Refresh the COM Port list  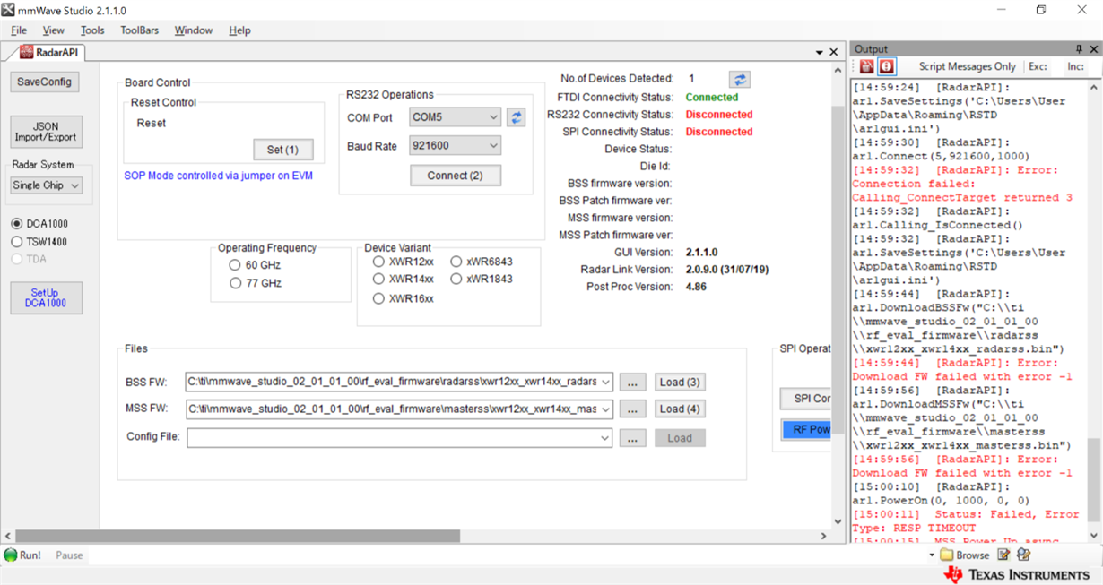click(516, 117)
